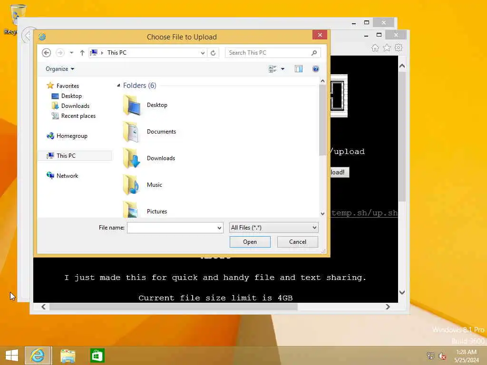Click the browser horizontal scroll-left arrow

pyautogui.click(x=43, y=307)
